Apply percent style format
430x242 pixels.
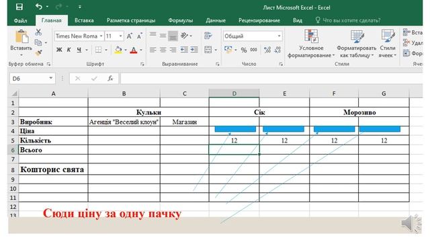coord(243,50)
